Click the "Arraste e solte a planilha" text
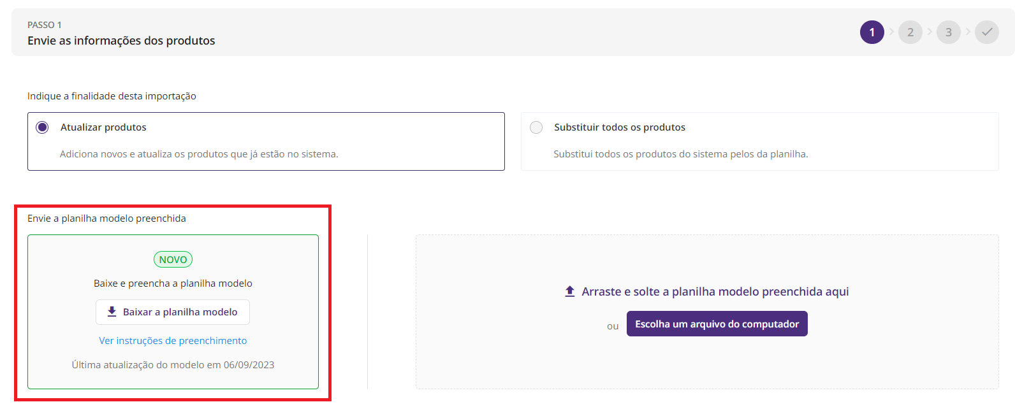 (x=715, y=292)
